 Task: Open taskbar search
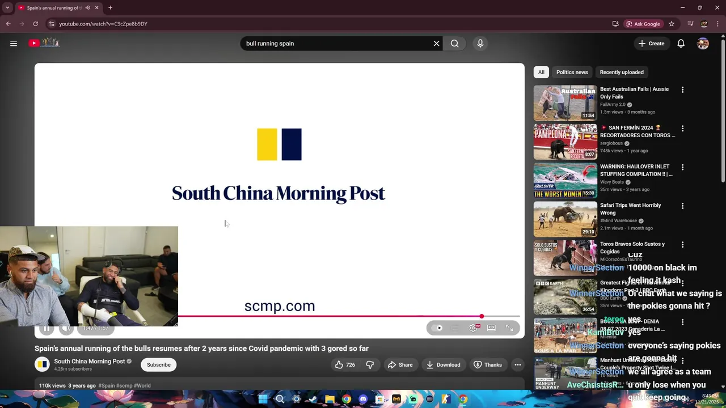click(x=280, y=399)
